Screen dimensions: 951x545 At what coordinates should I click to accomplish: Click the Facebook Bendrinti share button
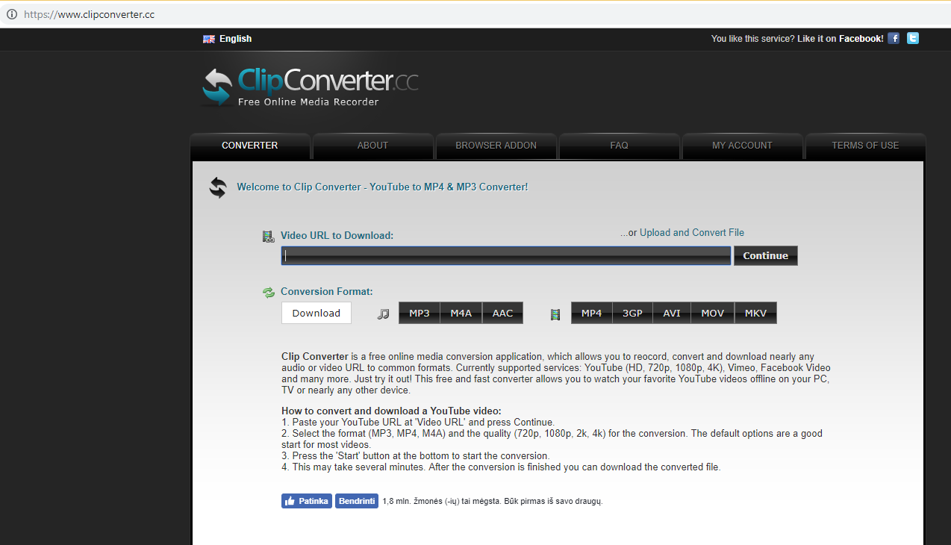click(x=357, y=501)
